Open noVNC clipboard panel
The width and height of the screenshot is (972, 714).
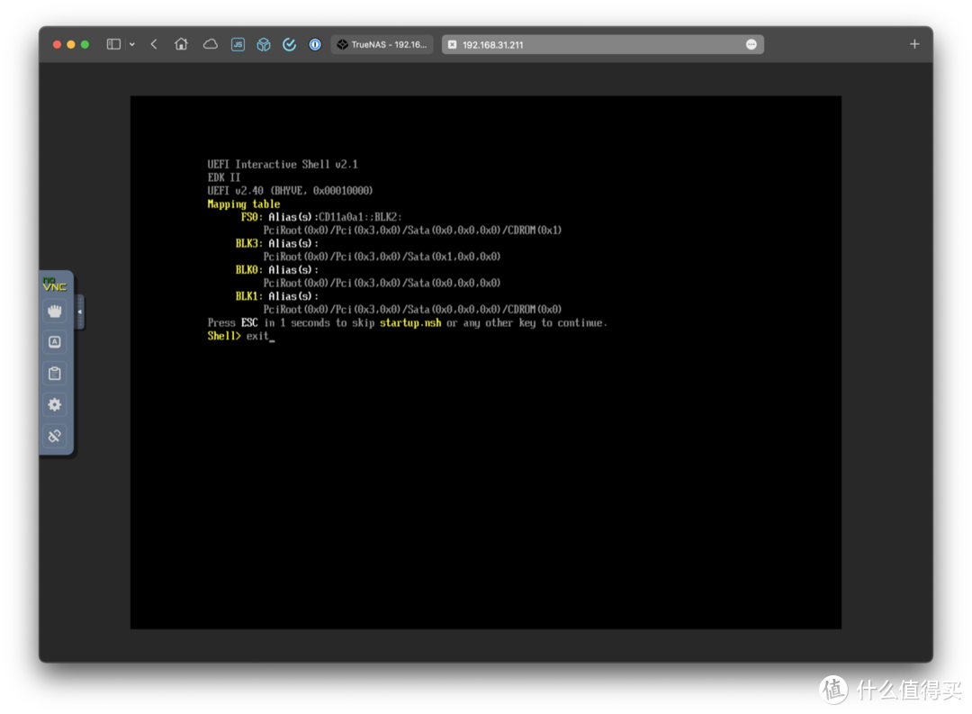coord(55,374)
